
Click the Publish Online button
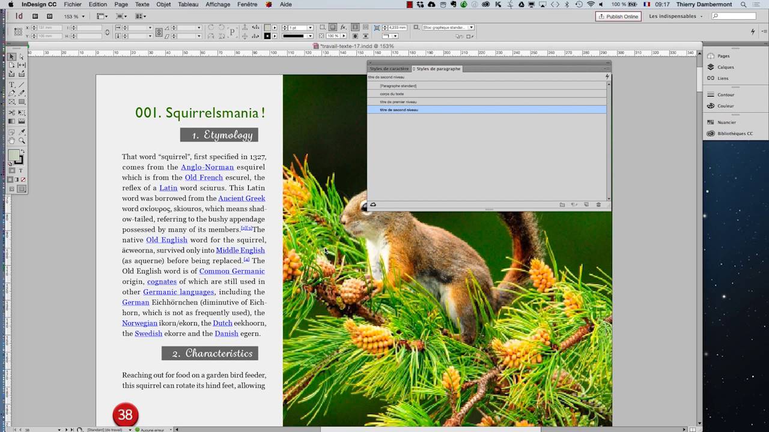pyautogui.click(x=618, y=16)
